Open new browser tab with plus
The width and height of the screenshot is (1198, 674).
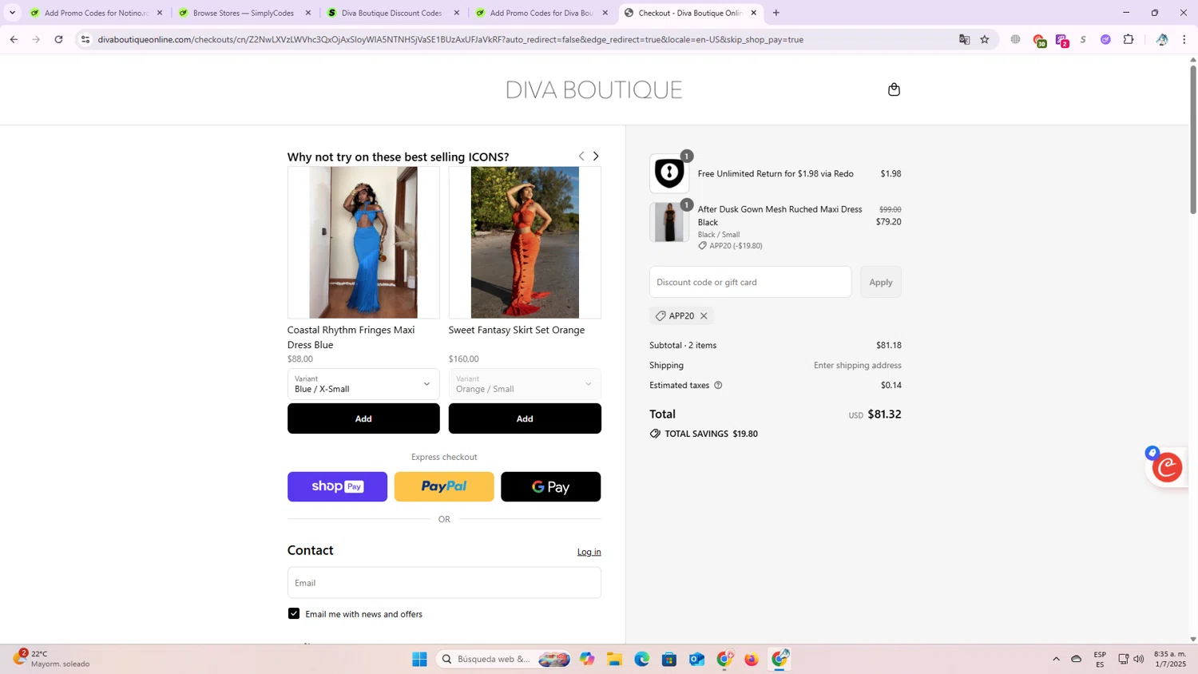(x=776, y=13)
